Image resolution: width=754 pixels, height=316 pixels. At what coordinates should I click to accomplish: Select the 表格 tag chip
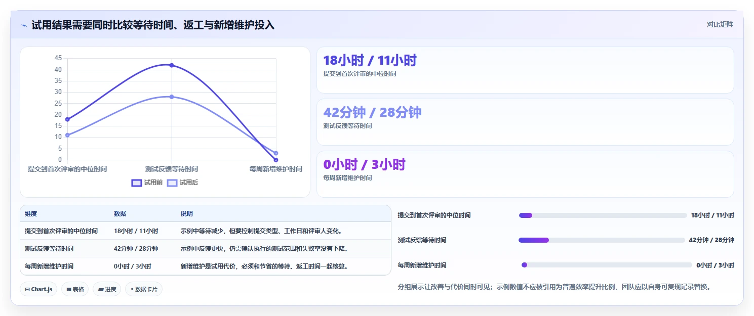75,289
